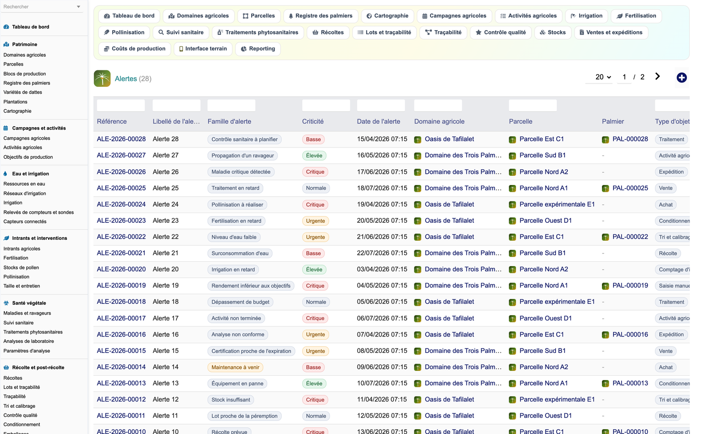Image resolution: width=702 pixels, height=434 pixels.
Task: Click palm icon beside PAL-000019
Action: pyautogui.click(x=605, y=286)
